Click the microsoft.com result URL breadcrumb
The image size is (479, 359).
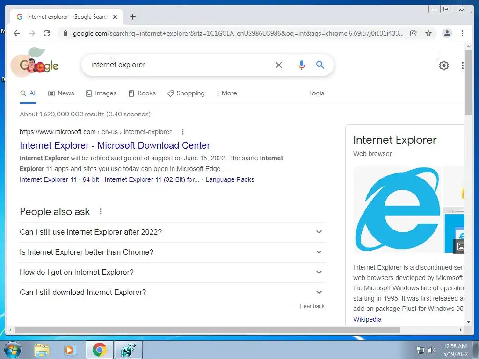(95, 132)
